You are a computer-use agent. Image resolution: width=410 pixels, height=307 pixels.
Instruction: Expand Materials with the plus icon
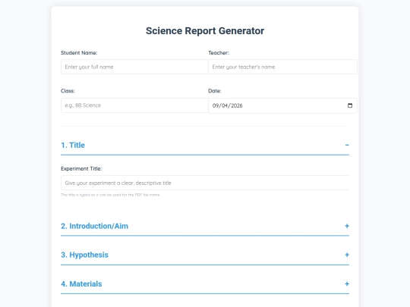click(347, 284)
